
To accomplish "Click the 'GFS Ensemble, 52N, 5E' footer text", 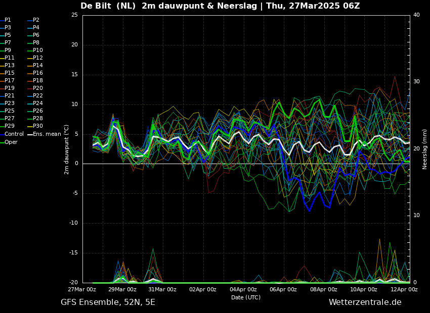I will [x=108, y=302].
